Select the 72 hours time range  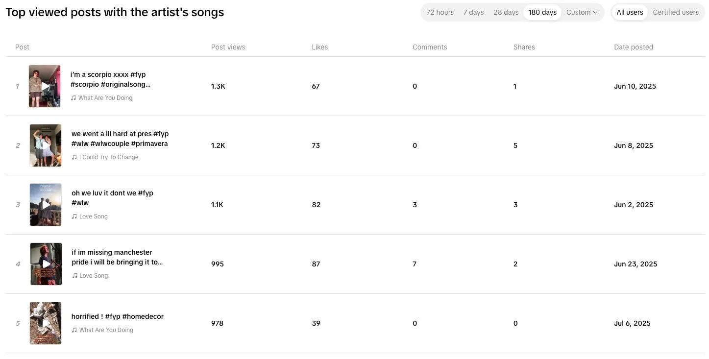[x=440, y=12]
